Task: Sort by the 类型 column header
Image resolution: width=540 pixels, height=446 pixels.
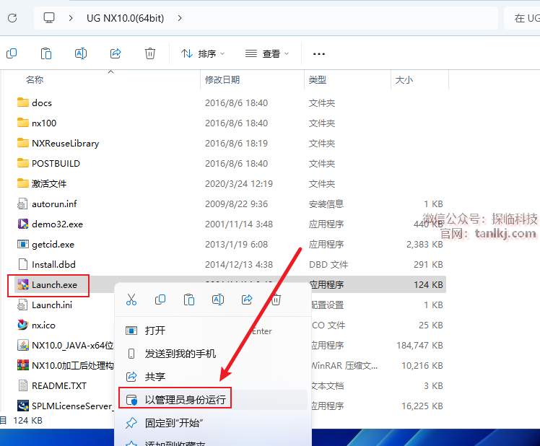Action: point(317,80)
